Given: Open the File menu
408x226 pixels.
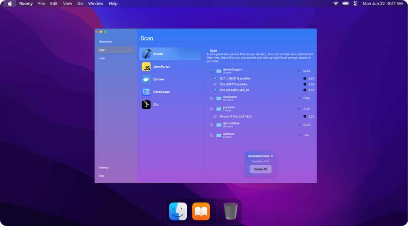Looking at the screenshot, I should (41, 4).
